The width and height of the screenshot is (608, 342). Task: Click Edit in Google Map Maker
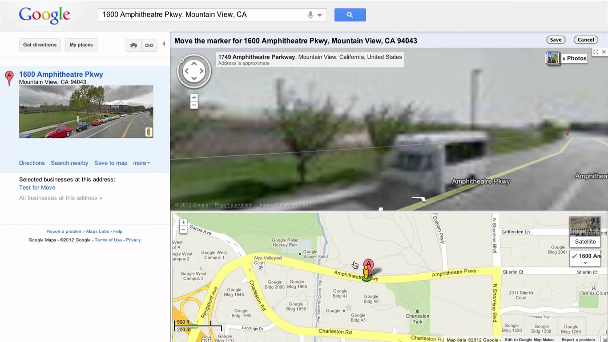[529, 340]
